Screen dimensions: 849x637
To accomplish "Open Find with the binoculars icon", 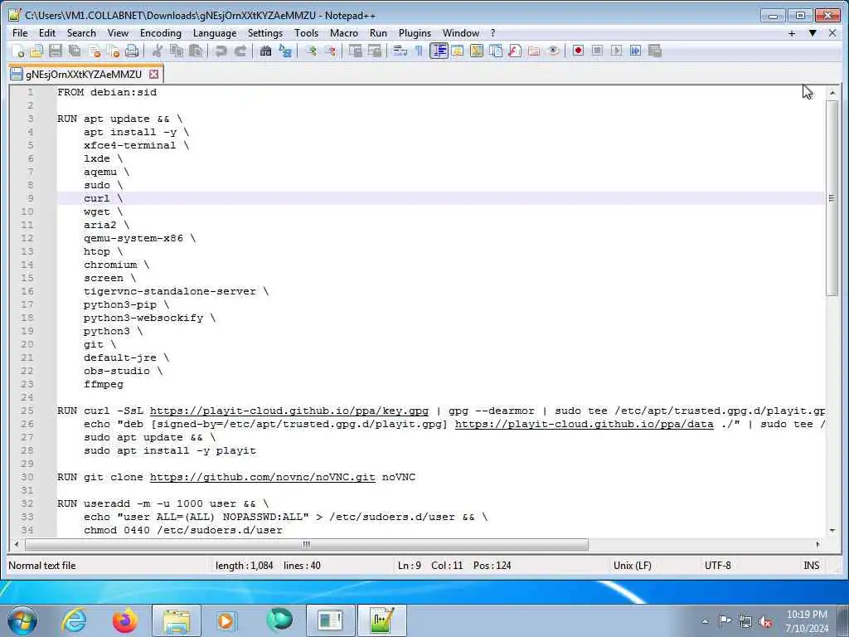I will point(266,51).
